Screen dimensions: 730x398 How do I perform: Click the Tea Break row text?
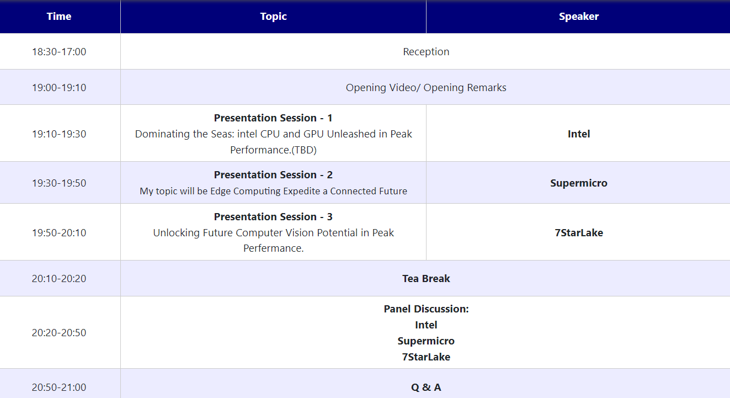(x=426, y=279)
